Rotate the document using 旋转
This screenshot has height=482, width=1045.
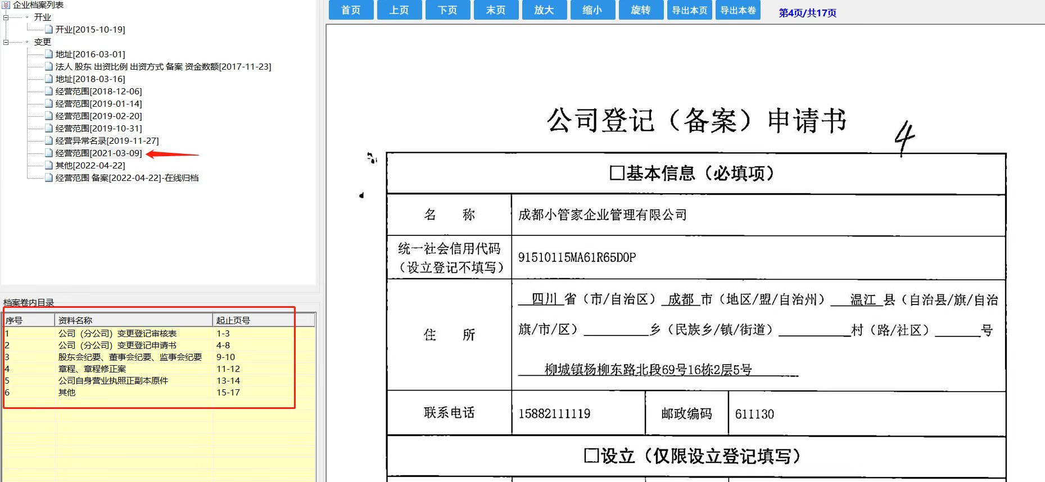click(641, 10)
